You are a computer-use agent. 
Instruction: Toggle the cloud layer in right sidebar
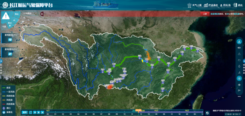239,60
